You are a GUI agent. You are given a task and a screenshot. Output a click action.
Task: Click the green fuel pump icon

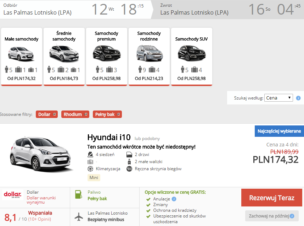[79, 194]
